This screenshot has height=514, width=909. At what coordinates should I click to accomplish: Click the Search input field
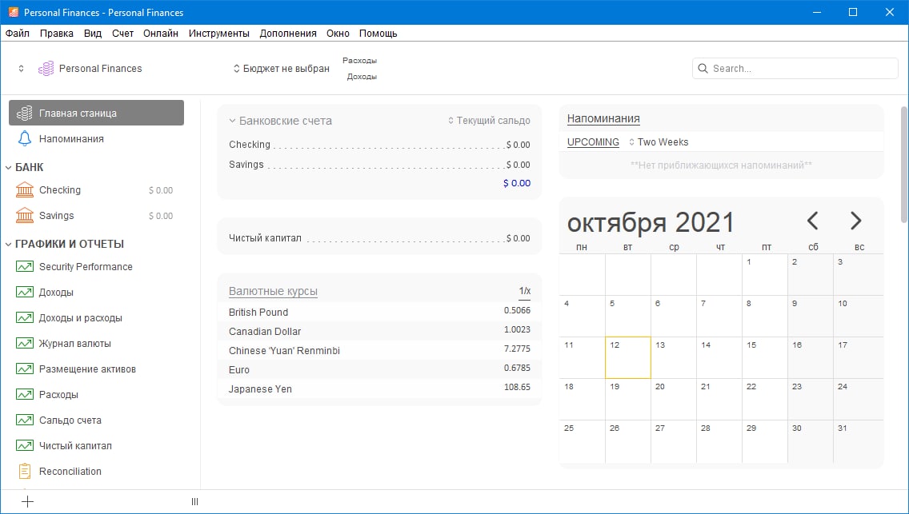coord(795,68)
